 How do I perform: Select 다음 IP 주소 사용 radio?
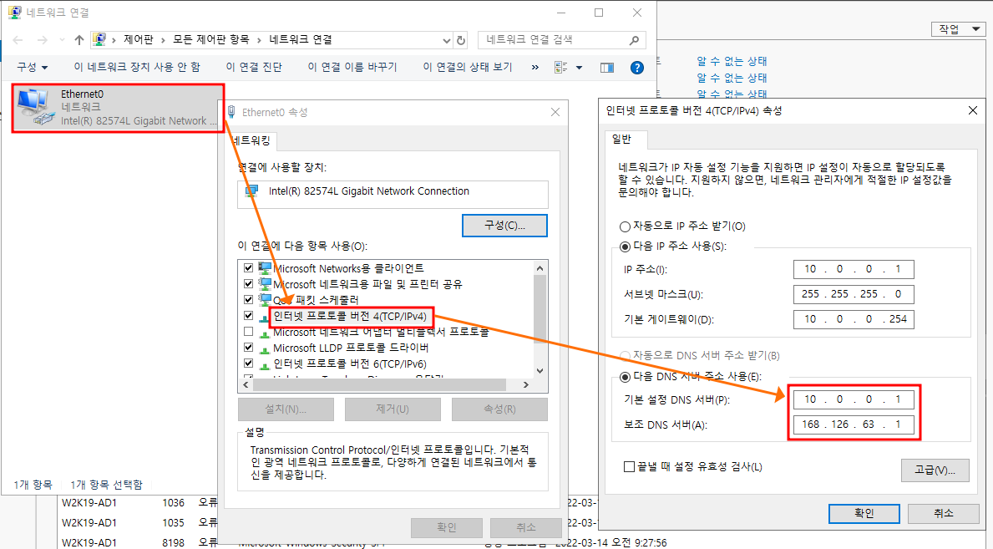[x=625, y=247]
